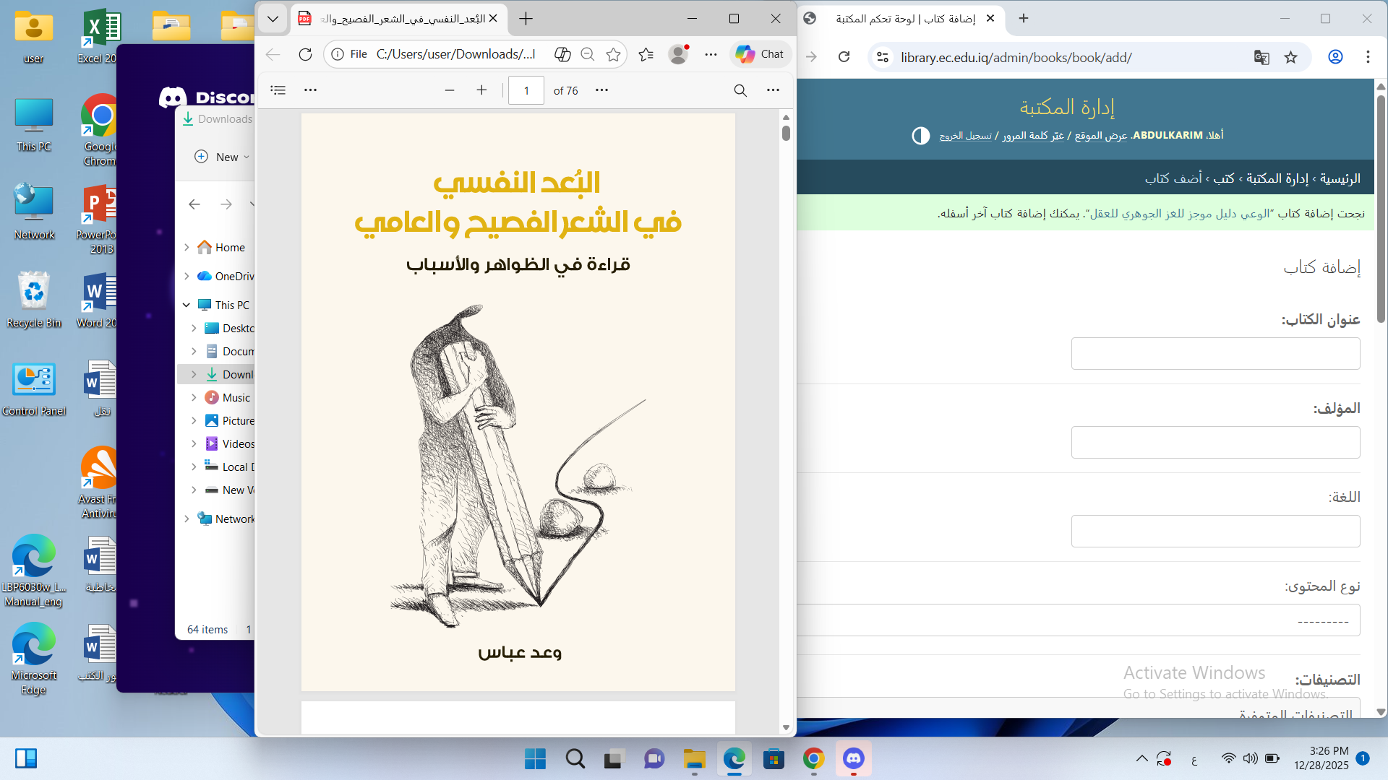Expand OneDrive tree node
Viewport: 1388px width, 780px height.
tap(187, 277)
